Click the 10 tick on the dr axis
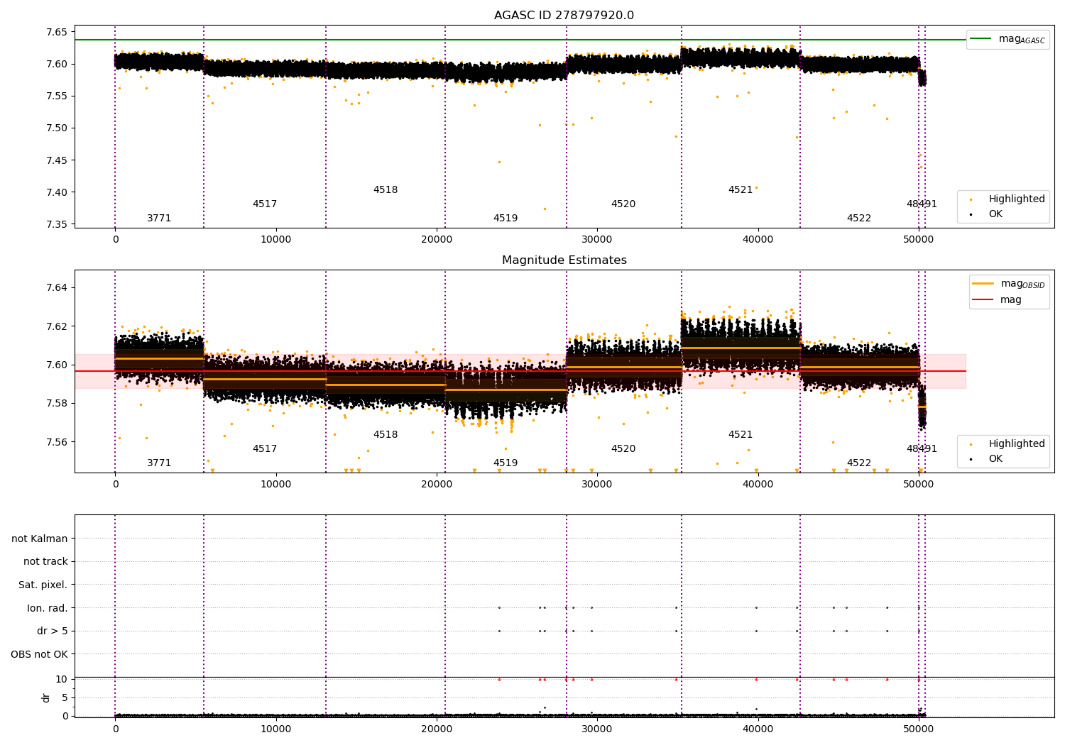The image size is (1065, 745). [62, 679]
